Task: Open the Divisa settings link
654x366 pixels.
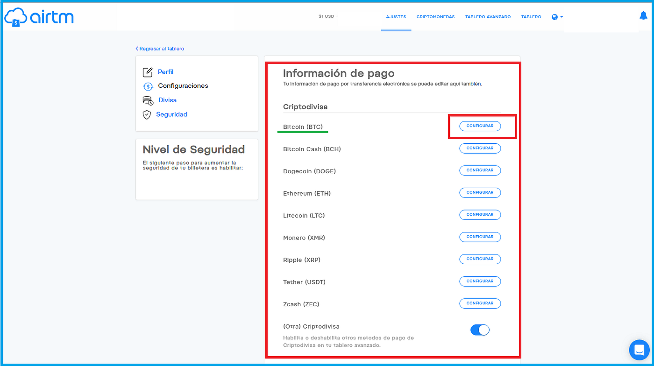Action: pyautogui.click(x=167, y=100)
